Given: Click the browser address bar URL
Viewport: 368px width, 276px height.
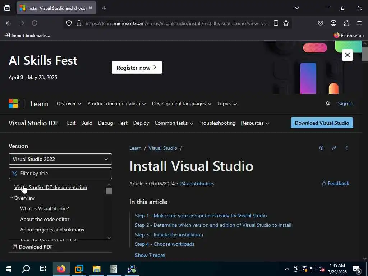Looking at the screenshot, I should coord(178,23).
